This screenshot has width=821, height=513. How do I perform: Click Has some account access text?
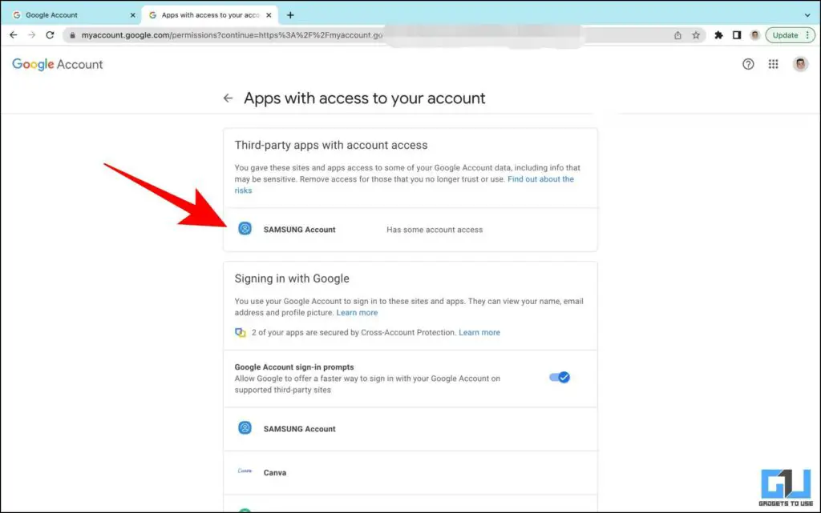point(435,230)
